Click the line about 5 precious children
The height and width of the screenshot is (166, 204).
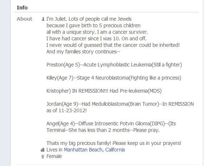(x=93, y=25)
